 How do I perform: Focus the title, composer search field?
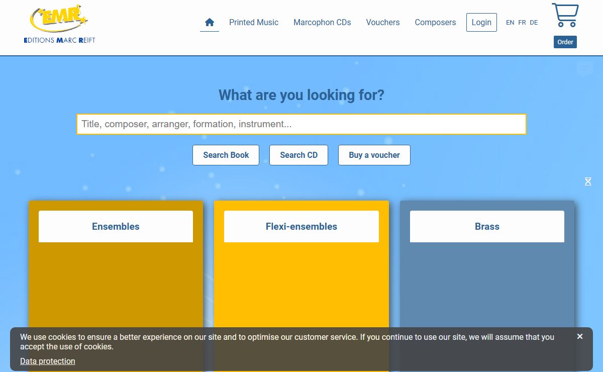tap(301, 124)
